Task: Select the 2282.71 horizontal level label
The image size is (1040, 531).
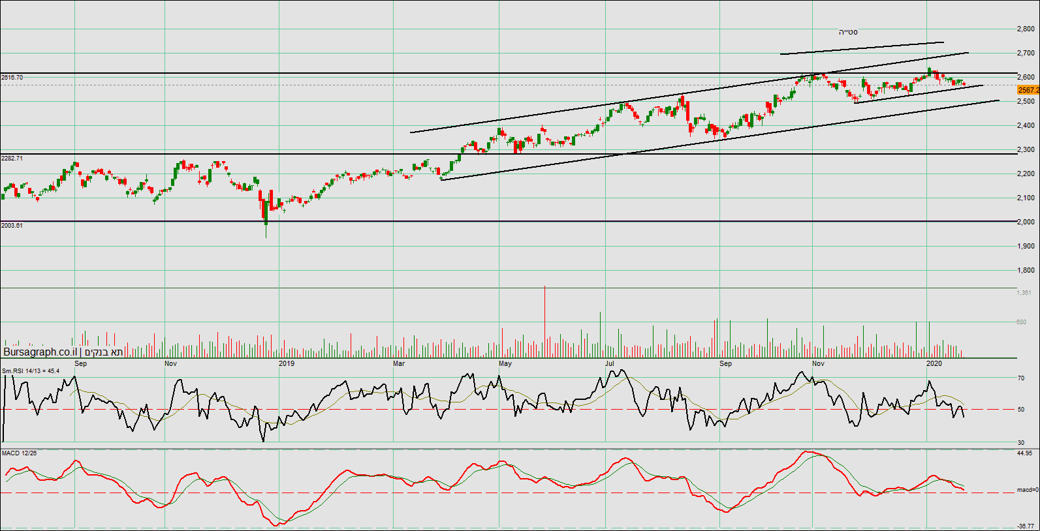Action: pos(12,159)
